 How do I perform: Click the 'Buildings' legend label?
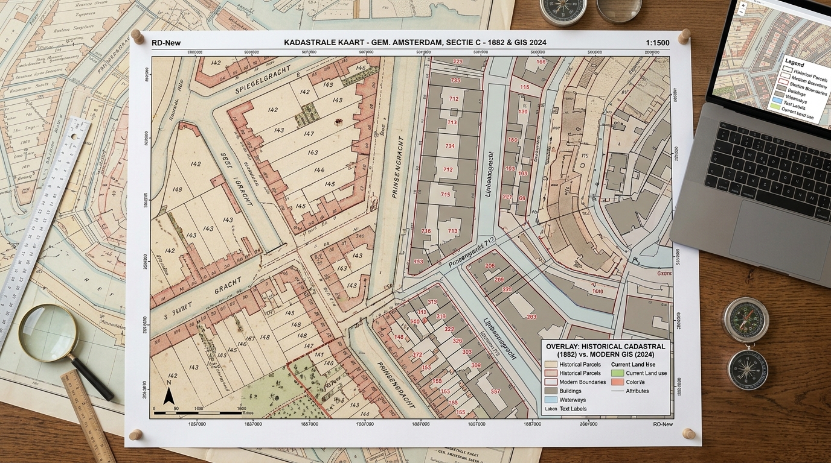[571, 391]
